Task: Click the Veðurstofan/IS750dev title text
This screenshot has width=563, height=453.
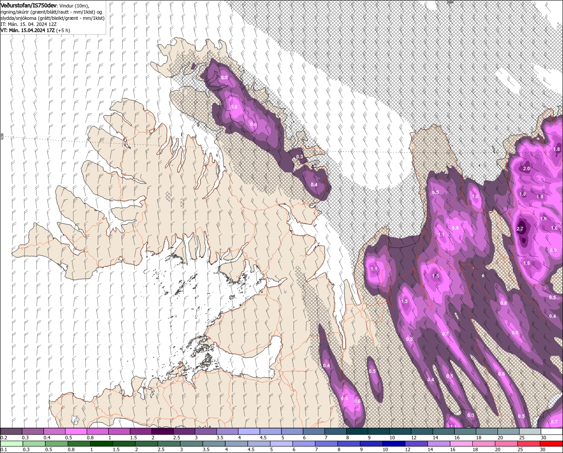Action: click(x=28, y=5)
